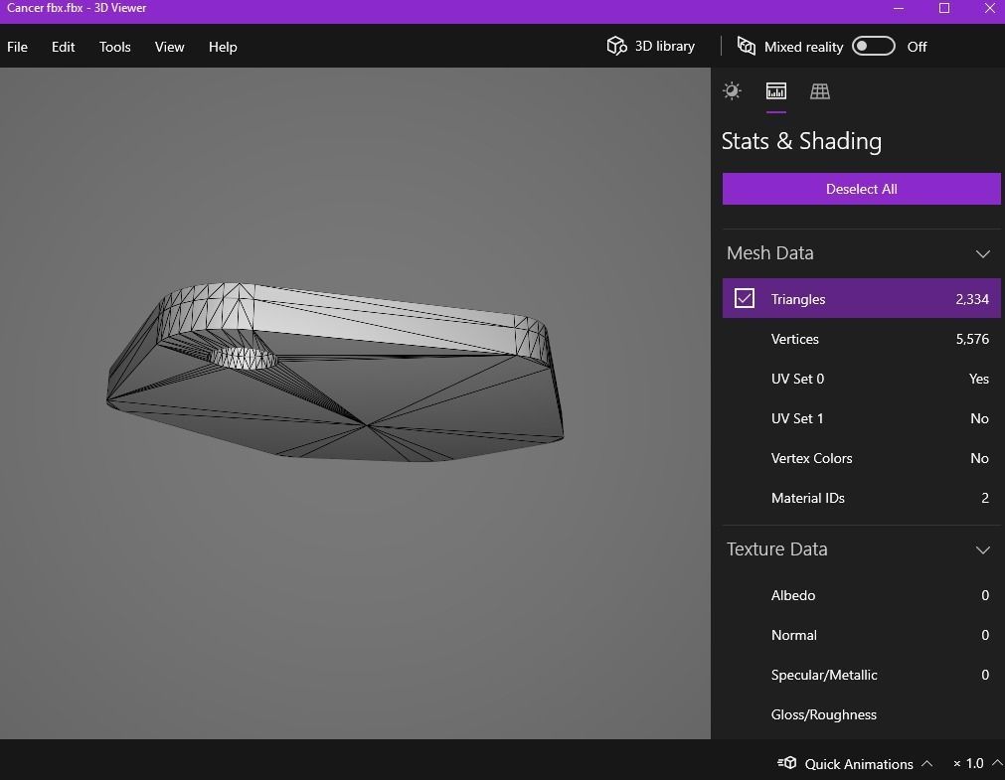
Task: Close the 3D Viewer window
Action: (990, 8)
